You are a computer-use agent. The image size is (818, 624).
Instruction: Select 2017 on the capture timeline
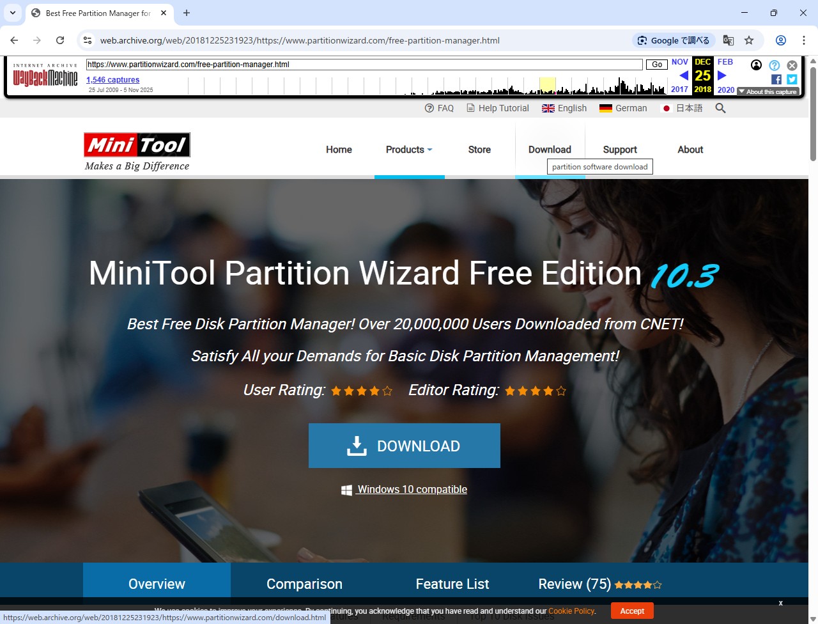tap(679, 90)
